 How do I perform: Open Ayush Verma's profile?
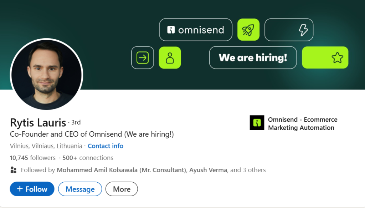pyautogui.click(x=208, y=170)
